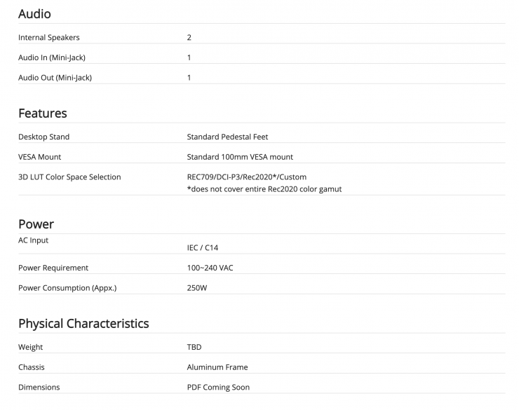This screenshot has width=519, height=410.
Task: Select the Standard Pedestal Feet value
Action: pos(227,137)
